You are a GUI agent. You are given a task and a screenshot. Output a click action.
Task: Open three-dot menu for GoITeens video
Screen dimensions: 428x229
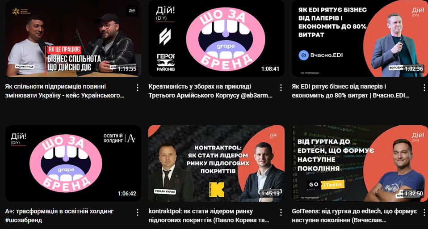click(424, 212)
